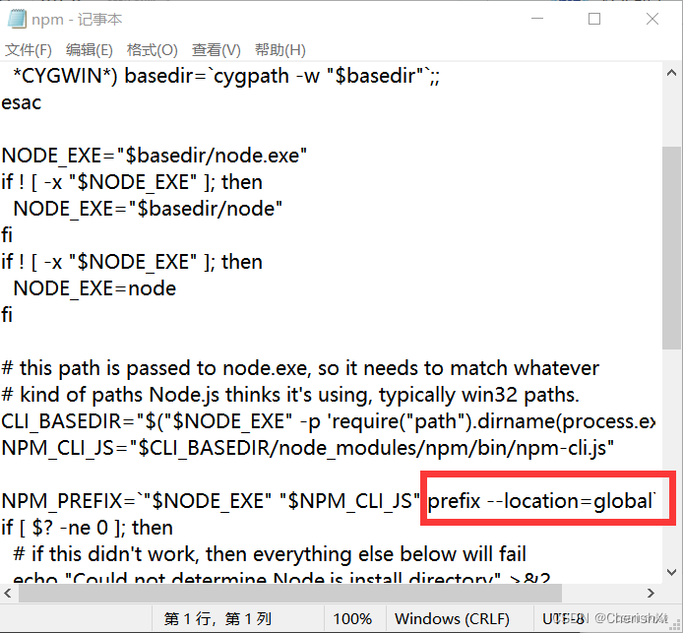Click the line starting with NPM_CLI_JS=
Screen dimensions: 683x633
pos(307,448)
